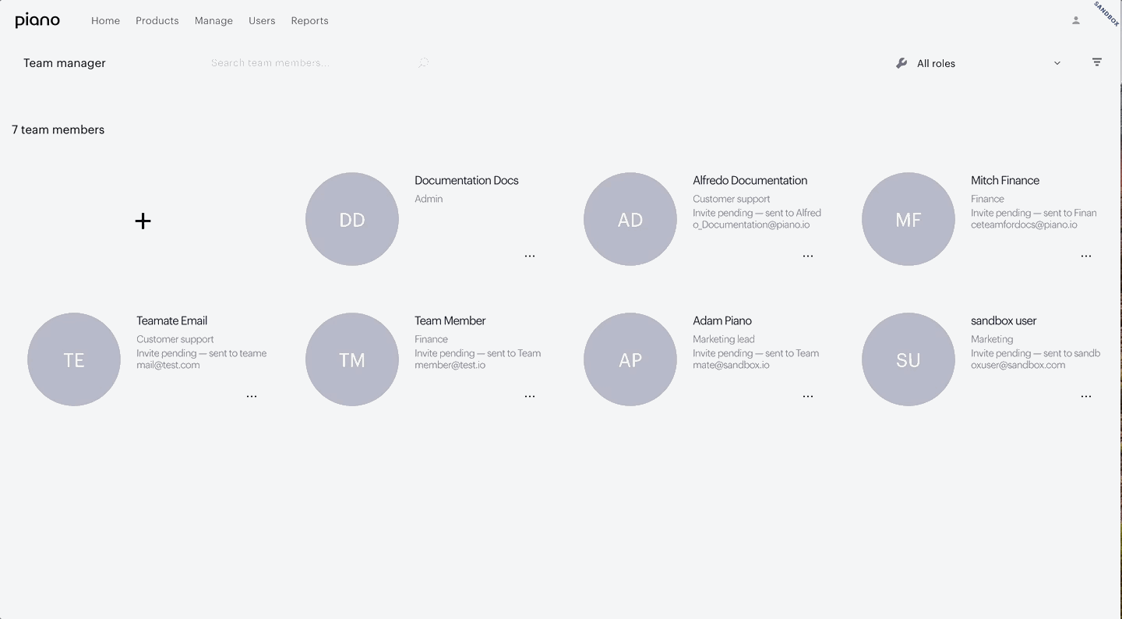The width and height of the screenshot is (1122, 619).
Task: Open the three-dot menu for Mitch Finance
Action: tap(1086, 256)
